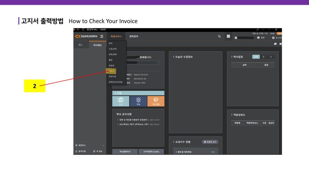The height and width of the screenshot is (174, 309).
Task: Select highlighted 기숙사 menu item
Action: pyautogui.click(x=111, y=71)
